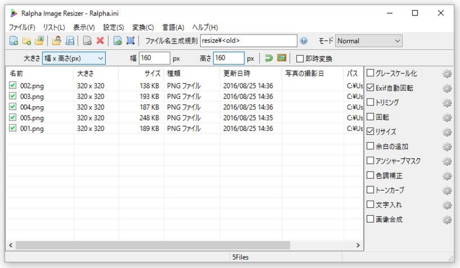460x268 pixels.
Task: Enable the グレースケール化 checkbox
Action: 370,73
